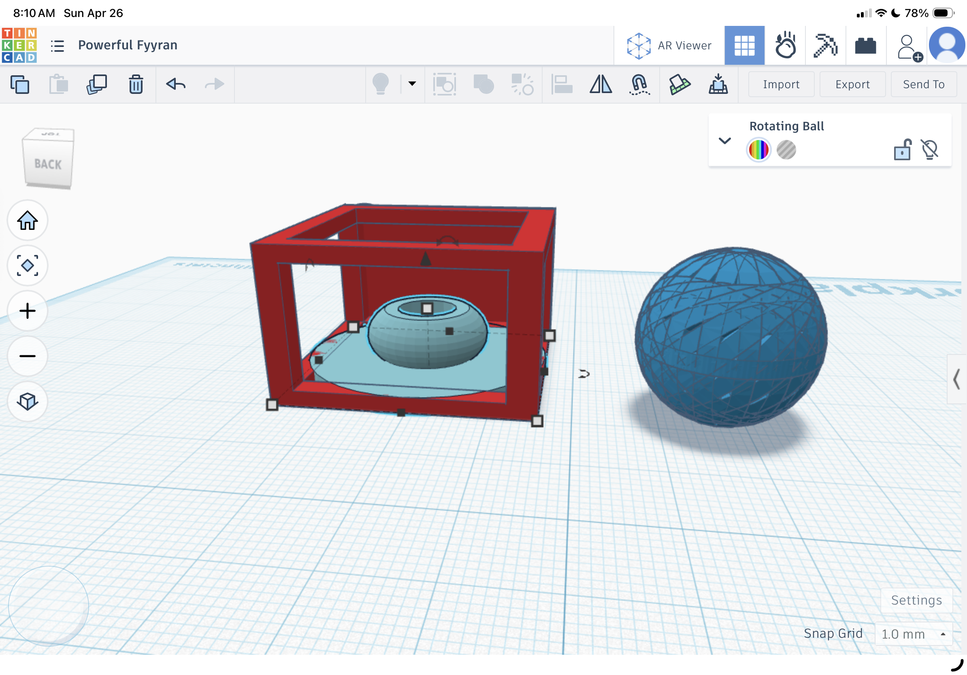Open the AR Viewer
This screenshot has height=675, width=967.
[x=669, y=45]
